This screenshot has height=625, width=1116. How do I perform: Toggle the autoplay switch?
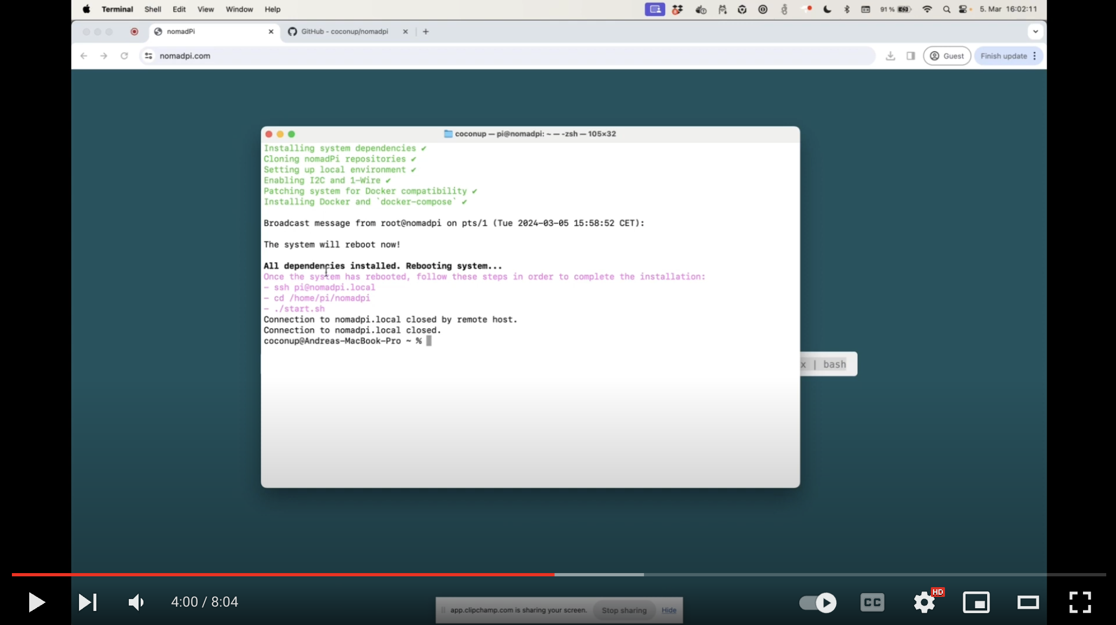click(818, 602)
